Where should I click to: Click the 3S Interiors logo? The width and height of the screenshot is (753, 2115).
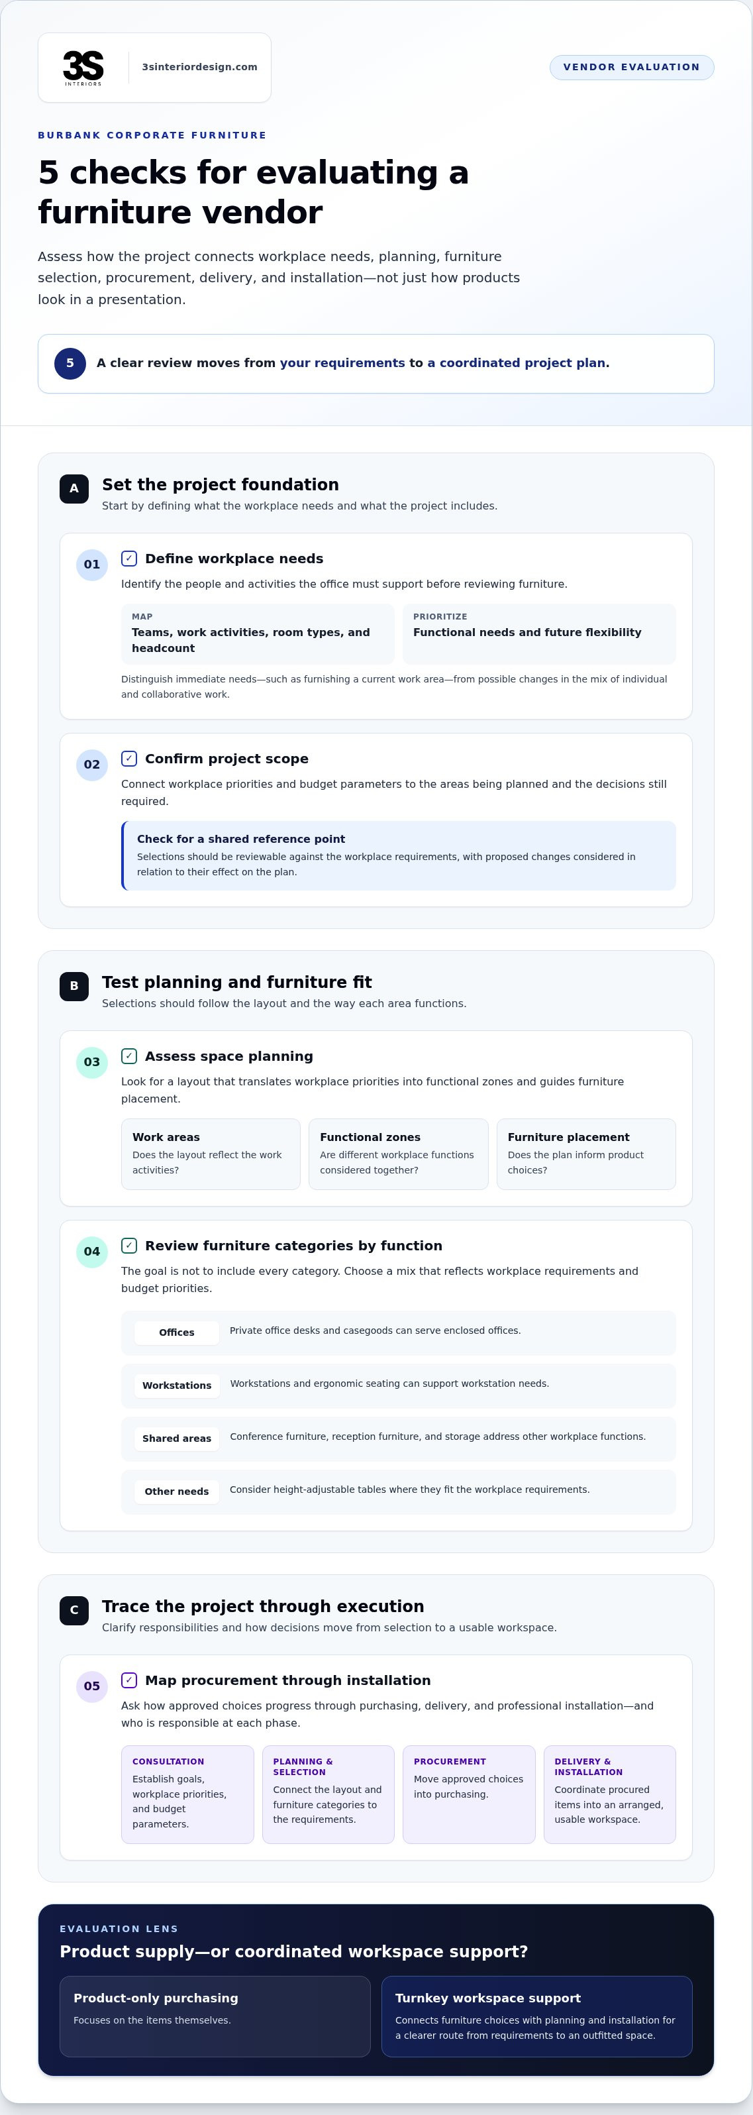pos(83,68)
